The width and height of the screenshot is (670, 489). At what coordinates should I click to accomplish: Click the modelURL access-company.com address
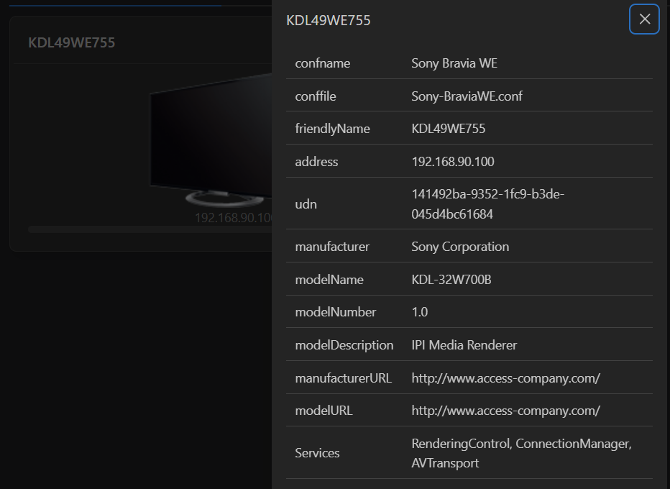[505, 411]
